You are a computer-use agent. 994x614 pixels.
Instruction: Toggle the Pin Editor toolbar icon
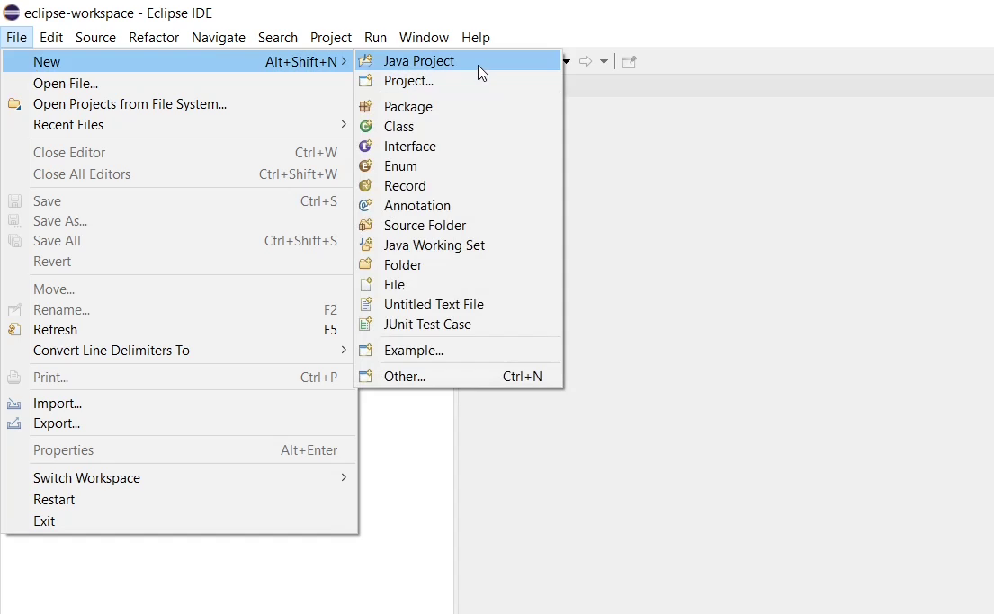click(629, 61)
